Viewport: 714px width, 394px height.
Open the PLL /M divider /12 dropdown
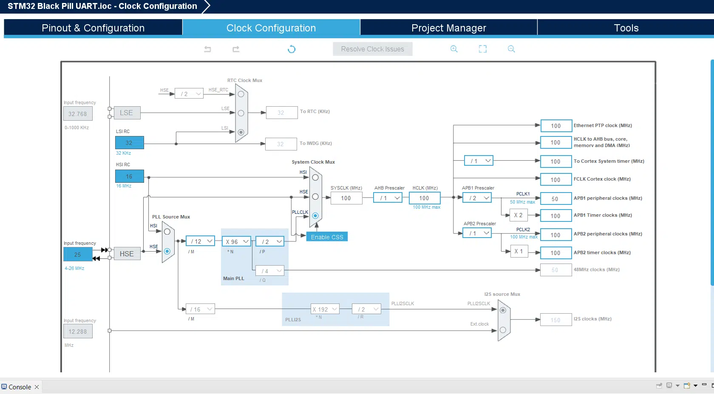pos(201,241)
